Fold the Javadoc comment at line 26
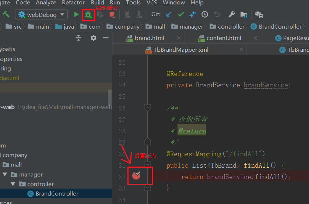The height and width of the screenshot is (204, 309). click(x=148, y=108)
